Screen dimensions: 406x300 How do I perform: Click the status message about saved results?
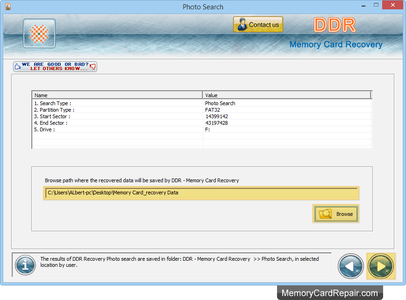tap(179, 262)
